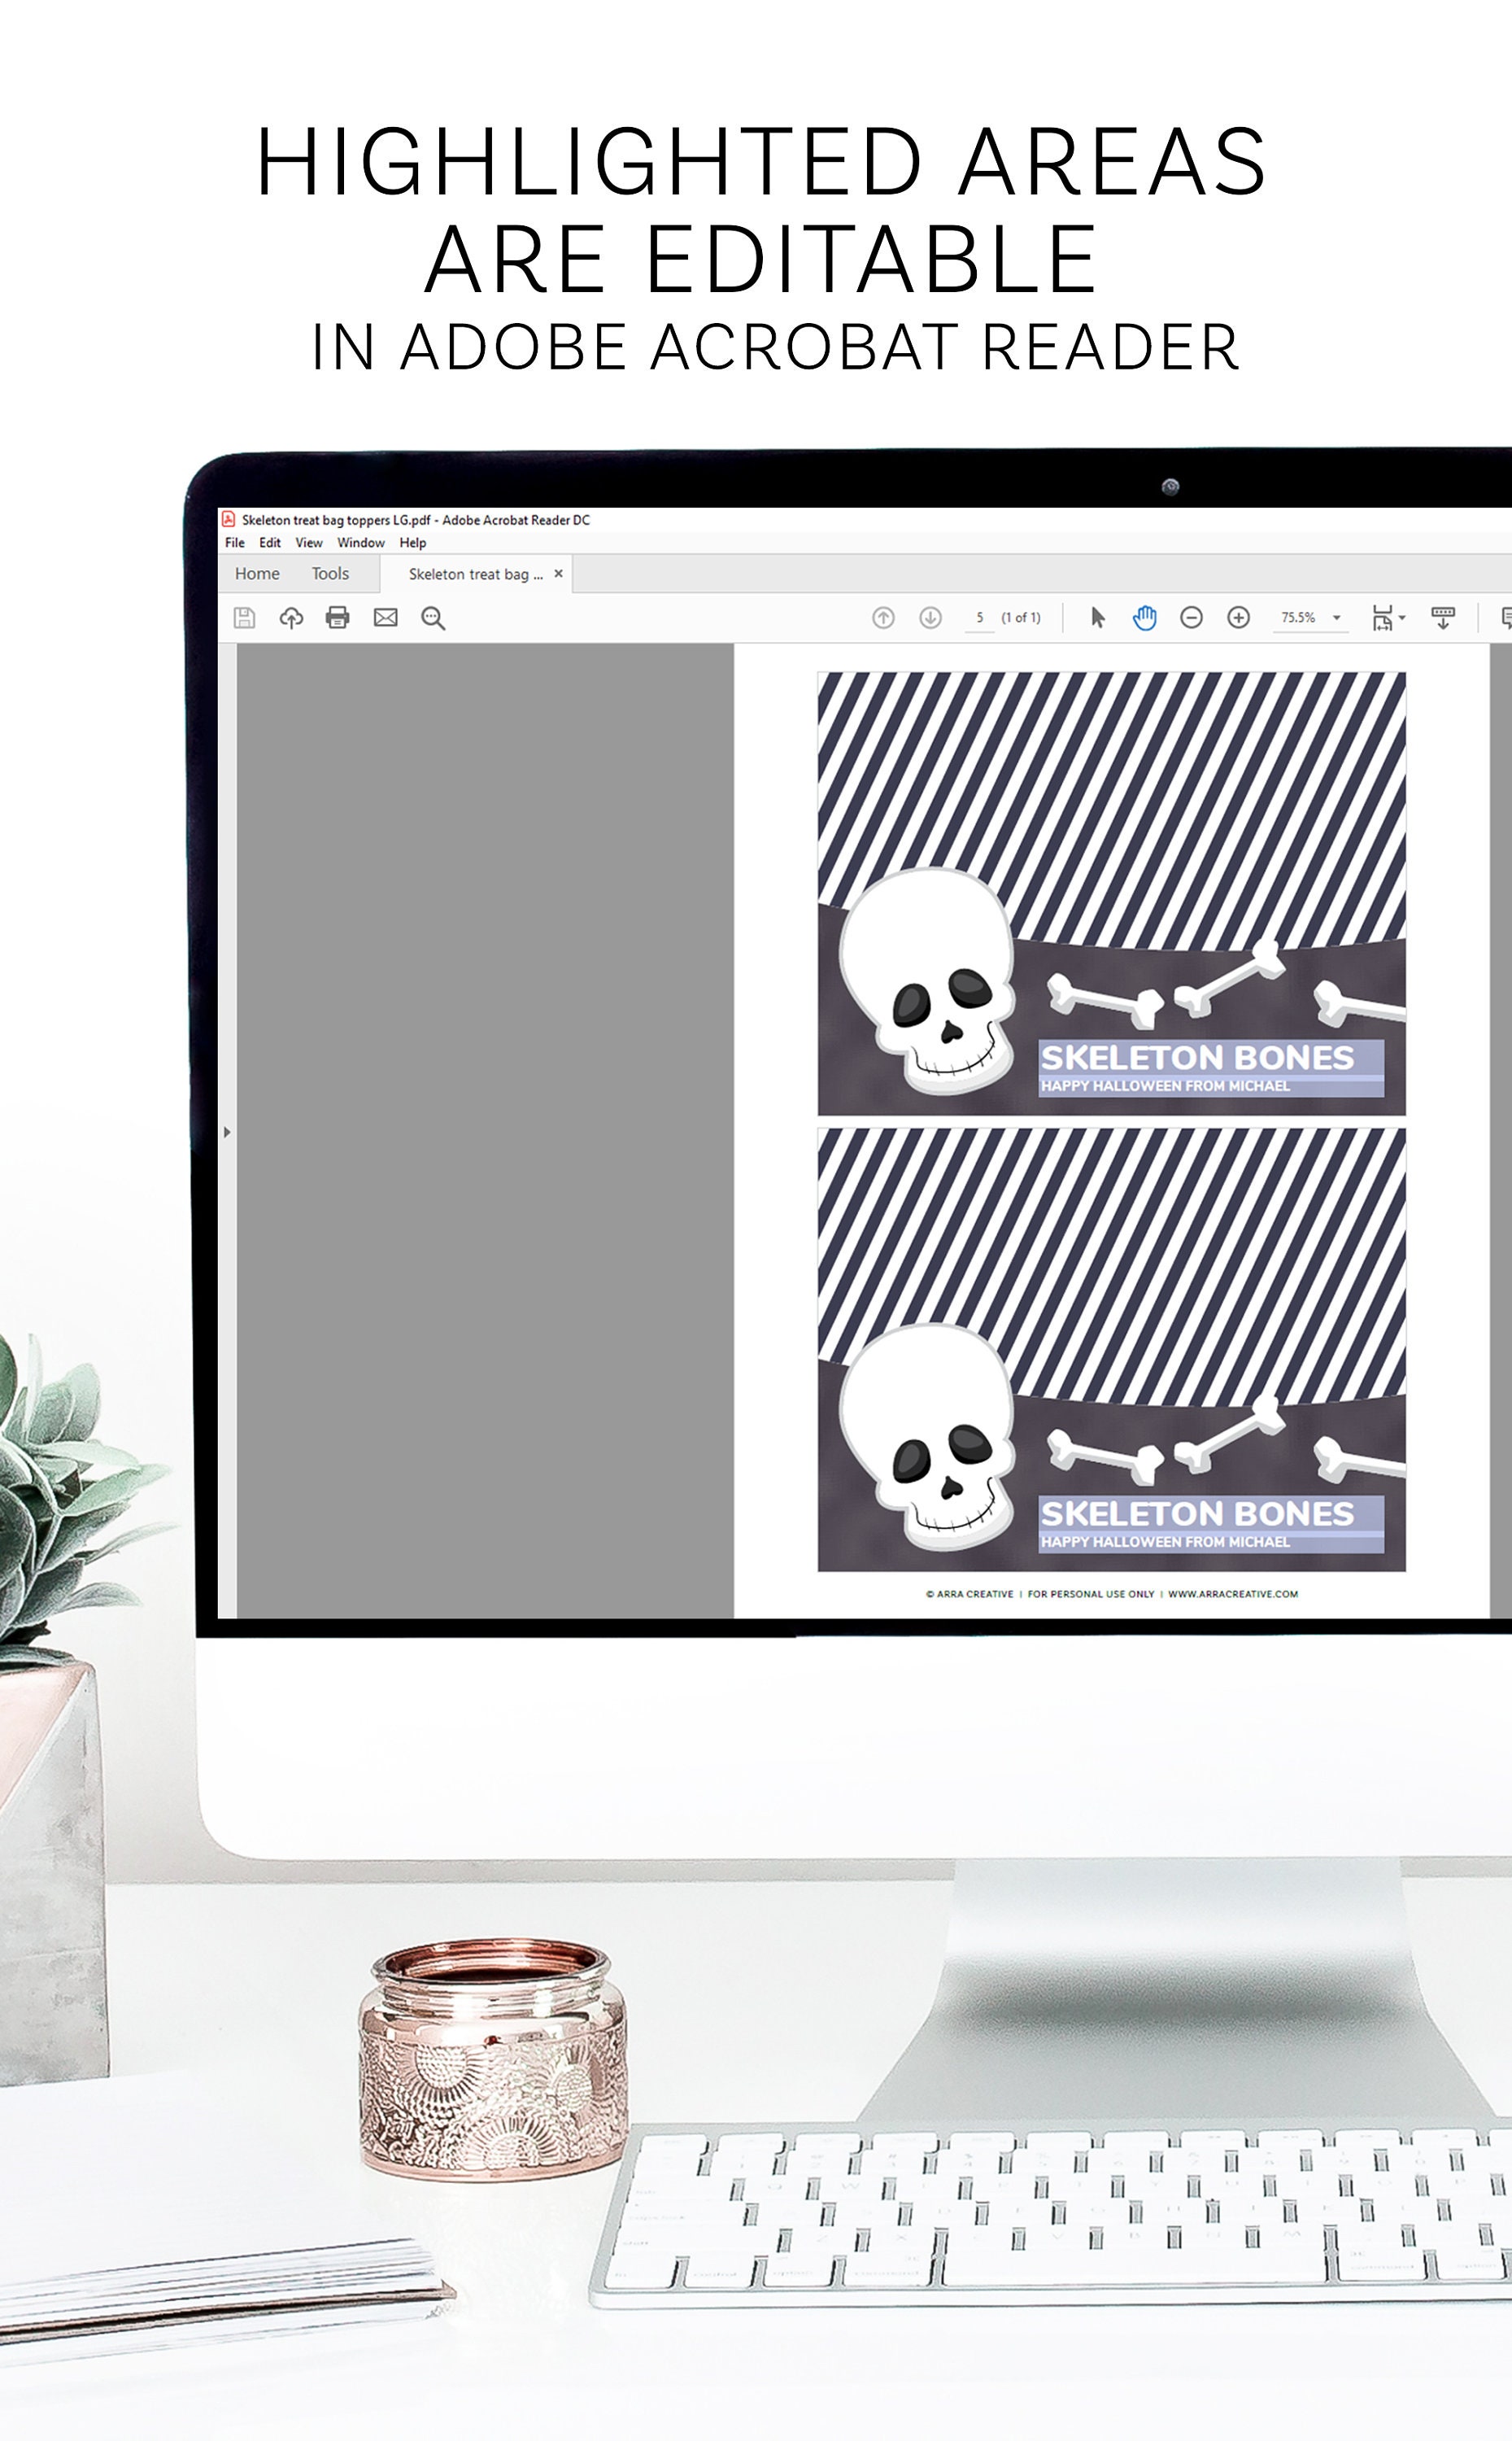The height and width of the screenshot is (2441, 1512).
Task: Switch to the Home tab
Action: pyautogui.click(x=258, y=574)
